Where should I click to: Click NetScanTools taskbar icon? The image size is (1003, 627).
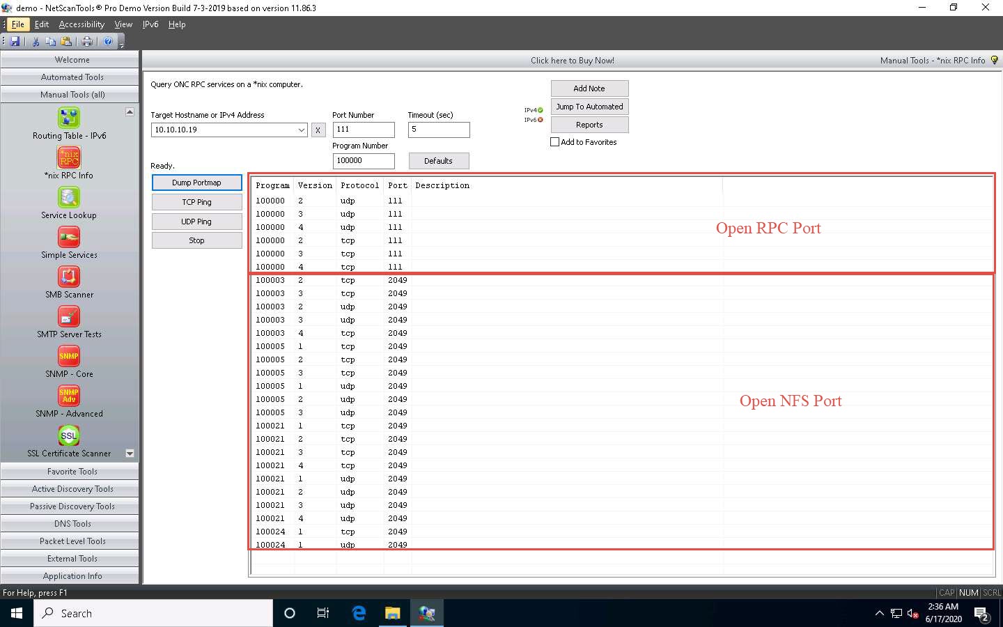(427, 613)
